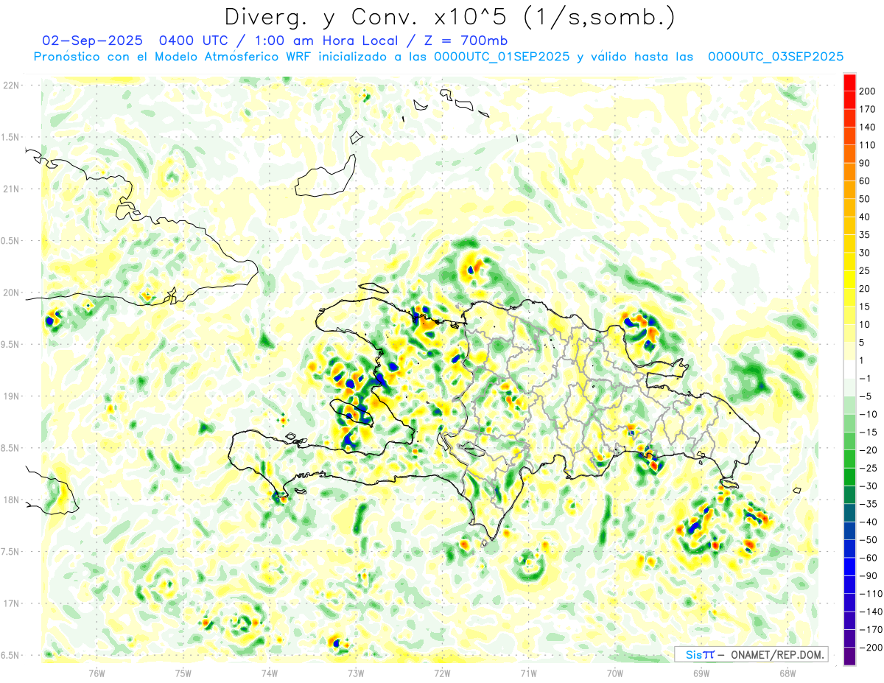Click the "0.5N" latitude label
Image resolution: width=884 pixels, height=683 pixels.
click(11, 241)
